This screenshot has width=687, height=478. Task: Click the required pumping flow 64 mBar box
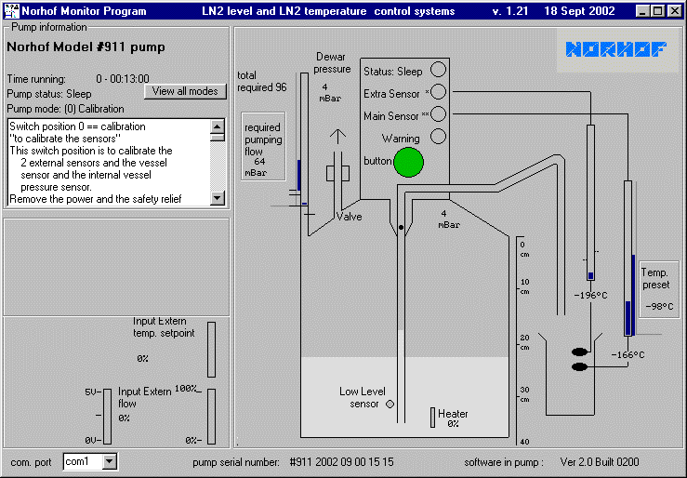point(263,147)
